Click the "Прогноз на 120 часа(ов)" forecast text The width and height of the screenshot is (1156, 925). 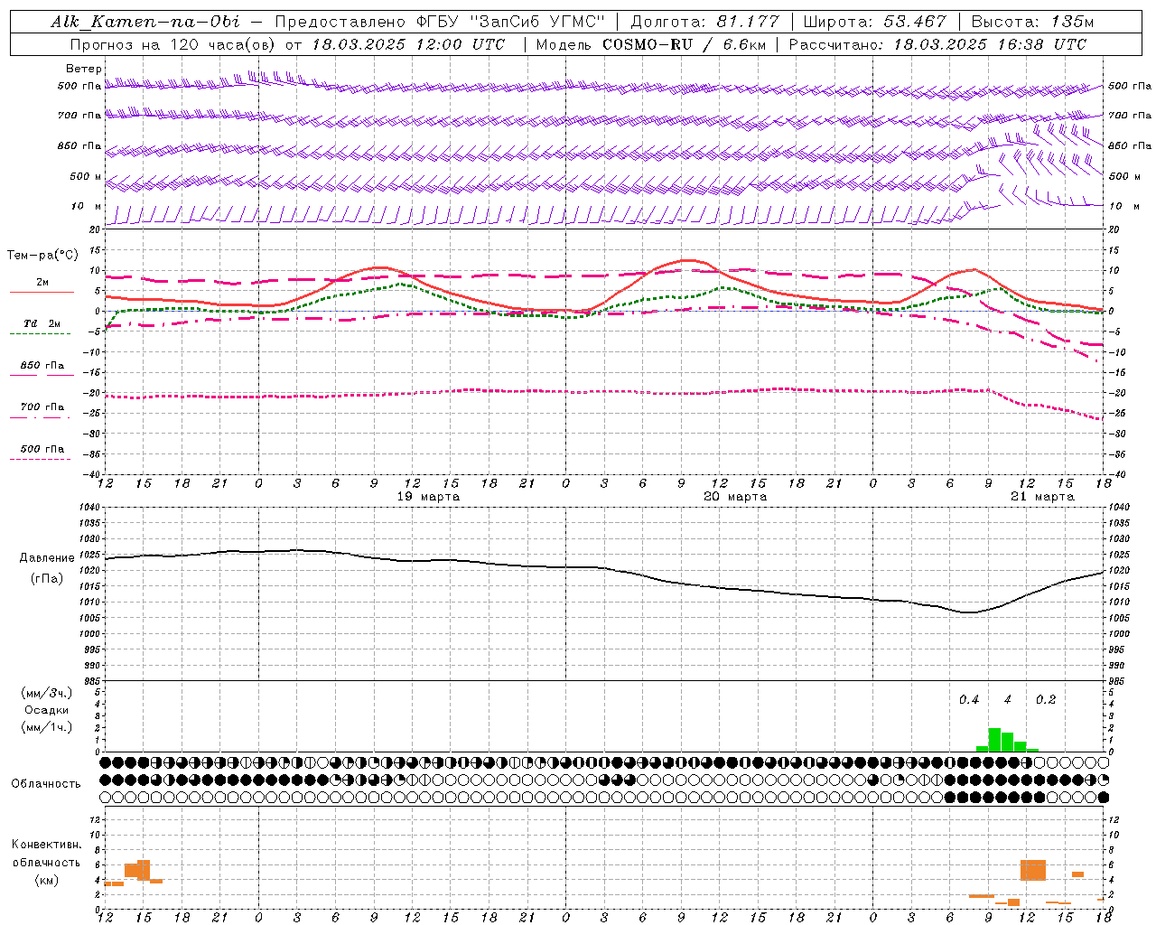coord(173,44)
